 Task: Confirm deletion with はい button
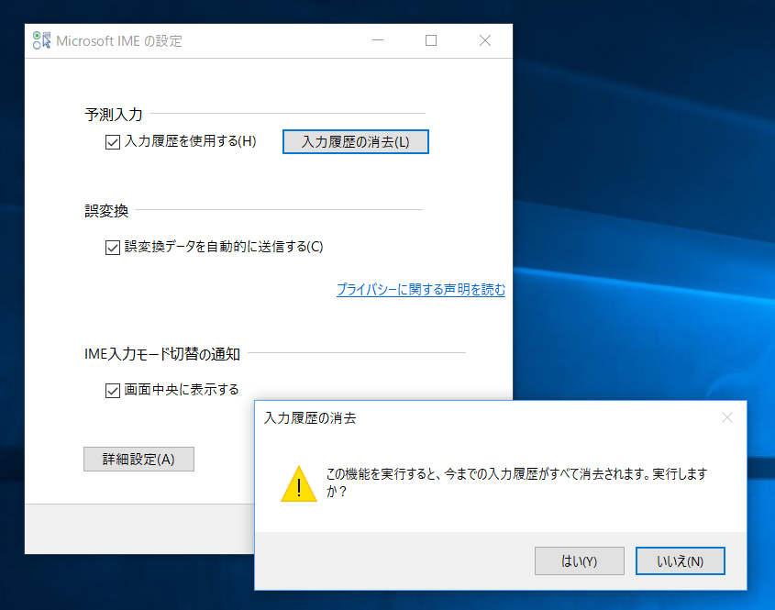pyautogui.click(x=579, y=560)
